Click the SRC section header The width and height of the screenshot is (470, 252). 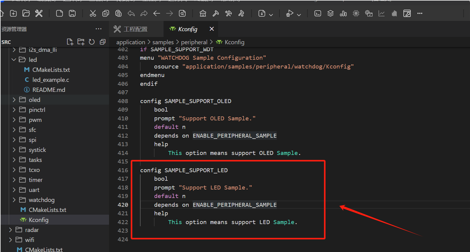tap(6, 42)
